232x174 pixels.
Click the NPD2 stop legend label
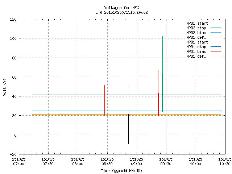196,28
